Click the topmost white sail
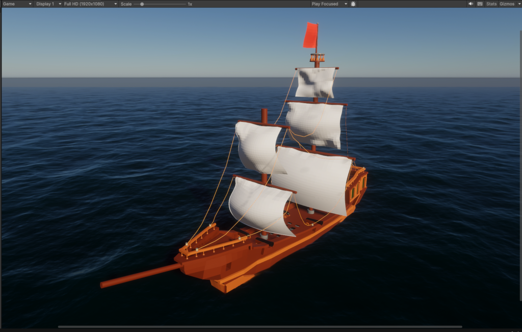Image resolution: width=522 pixels, height=332 pixels. 316,82
